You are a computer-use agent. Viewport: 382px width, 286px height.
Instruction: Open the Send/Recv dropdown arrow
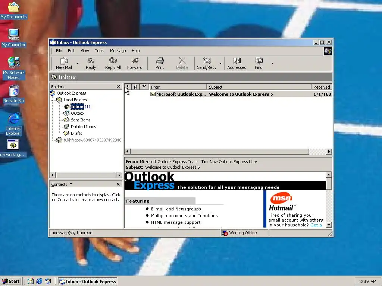(x=220, y=63)
